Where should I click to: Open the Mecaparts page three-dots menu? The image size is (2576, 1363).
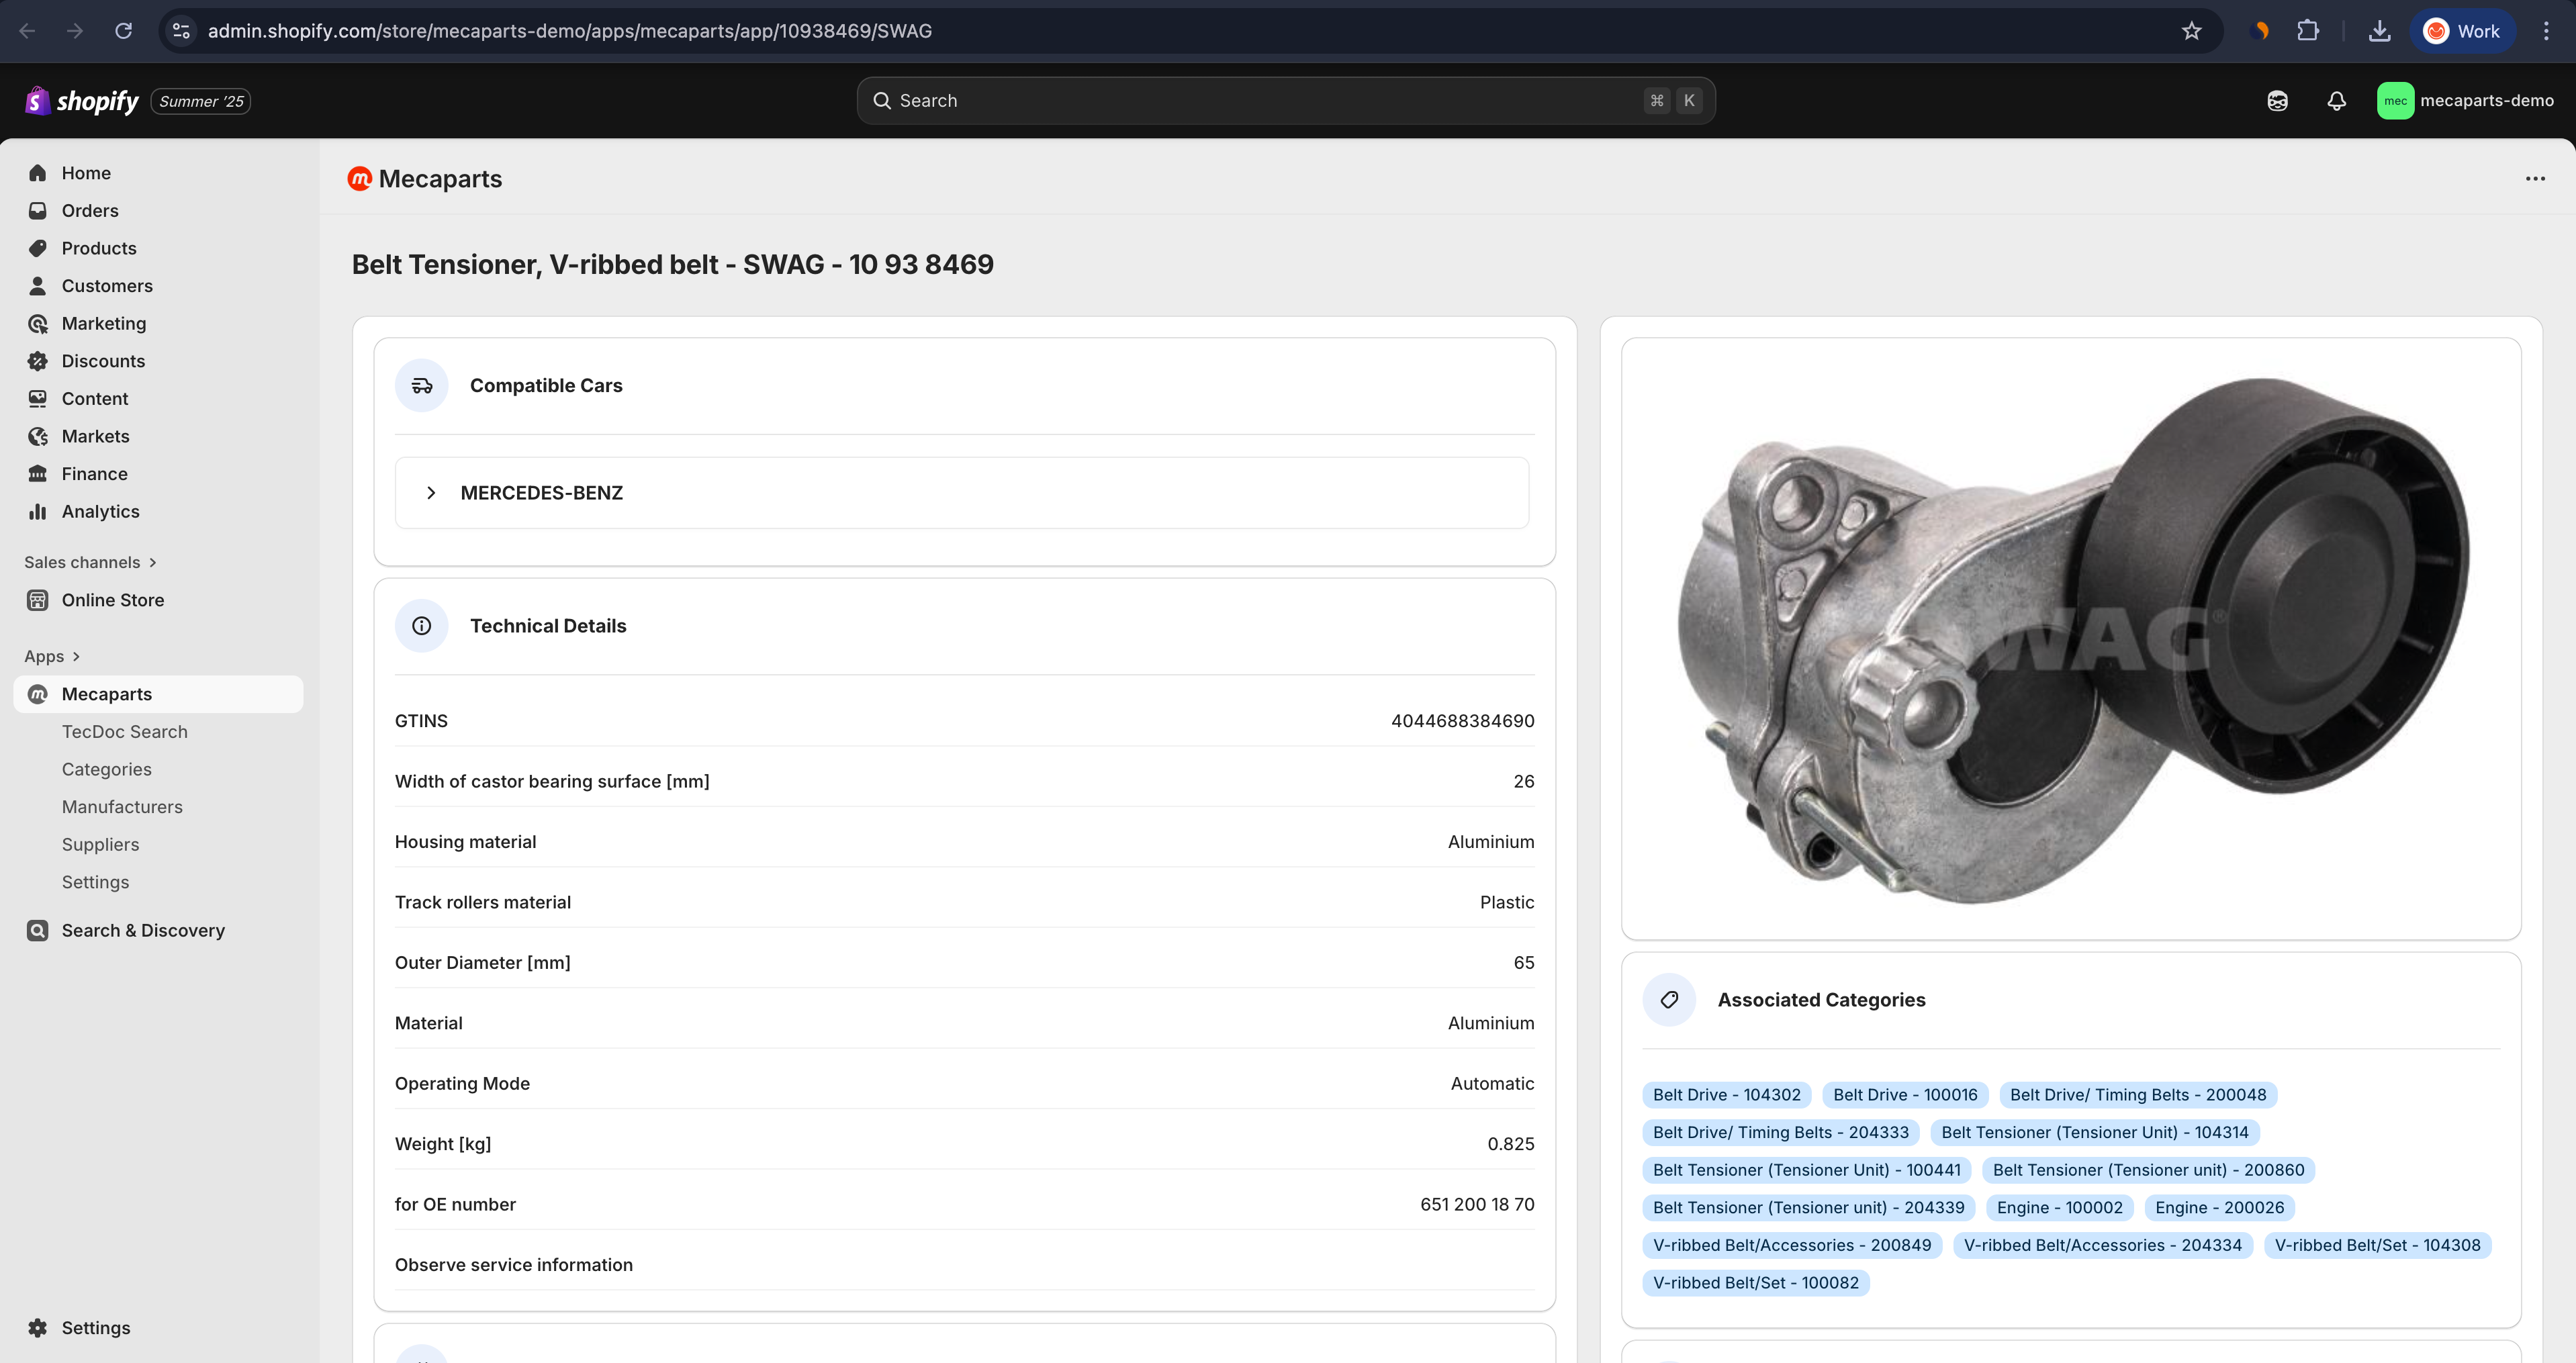pos(2534,179)
